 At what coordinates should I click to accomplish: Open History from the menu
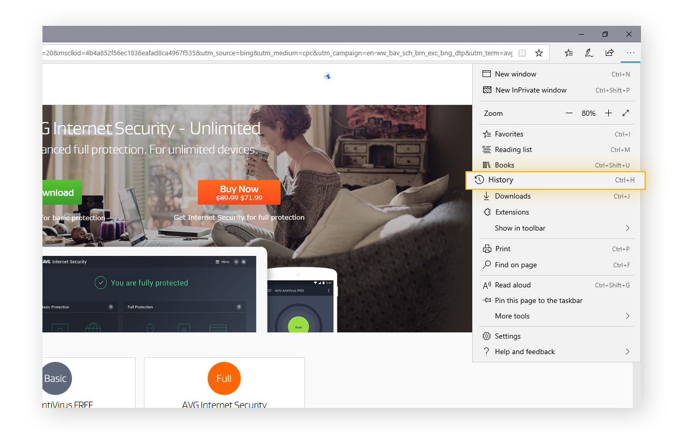point(556,180)
